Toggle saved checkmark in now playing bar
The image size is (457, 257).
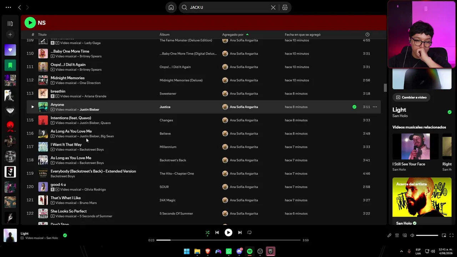(x=65, y=235)
